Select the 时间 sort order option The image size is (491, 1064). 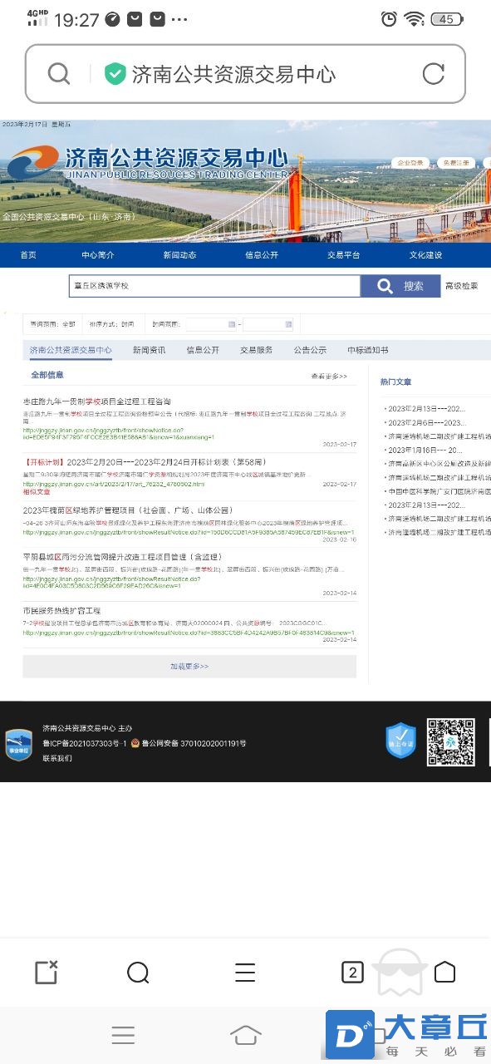tap(127, 324)
